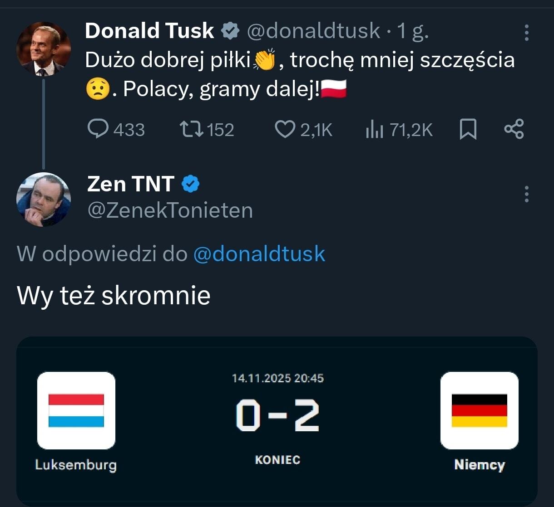Open the 0-2 match score image
This screenshot has height=507, width=554.
pyautogui.click(x=277, y=416)
